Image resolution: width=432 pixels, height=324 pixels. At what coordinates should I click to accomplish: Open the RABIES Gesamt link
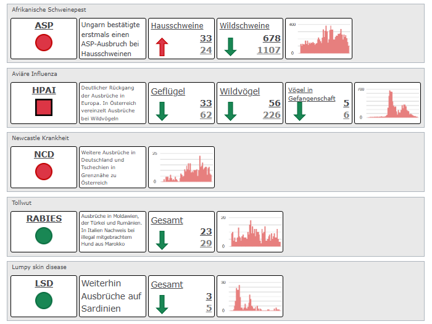click(167, 220)
